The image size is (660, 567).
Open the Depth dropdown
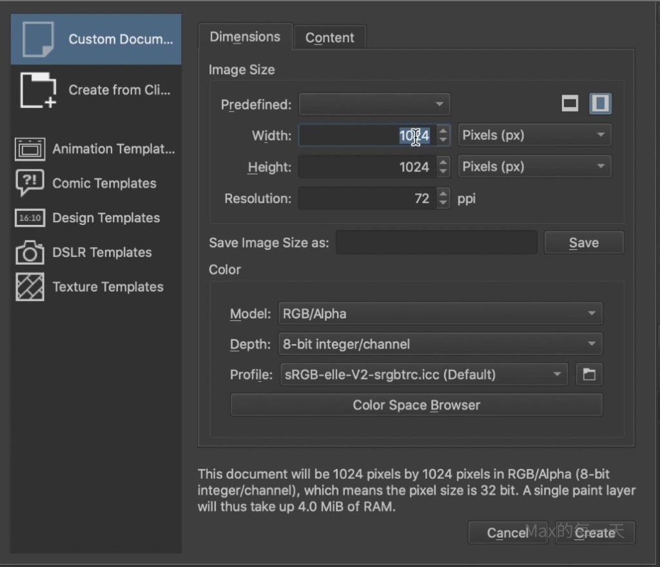[x=440, y=344]
